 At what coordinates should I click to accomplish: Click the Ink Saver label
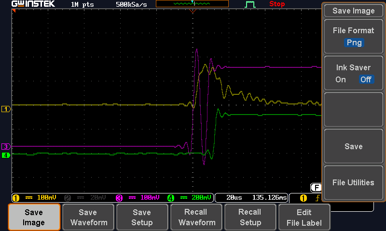coord(353,67)
